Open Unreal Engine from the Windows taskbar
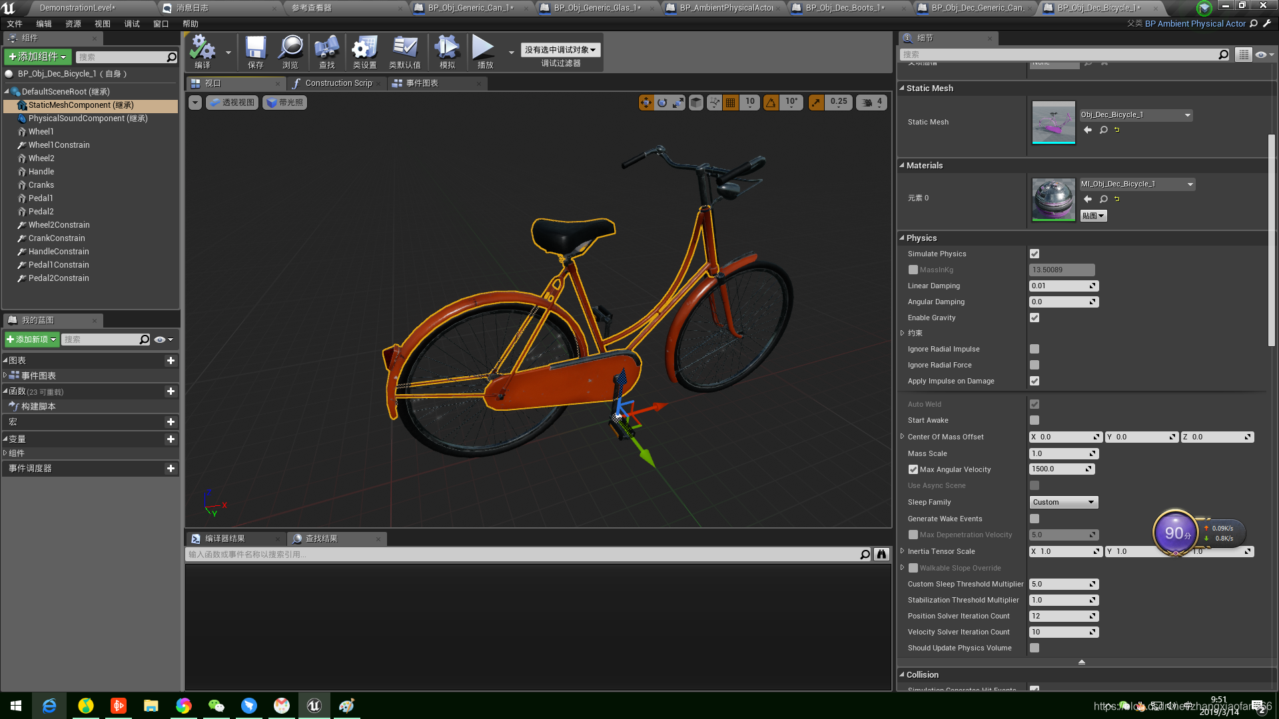Image resolution: width=1279 pixels, height=719 pixels. 314,706
